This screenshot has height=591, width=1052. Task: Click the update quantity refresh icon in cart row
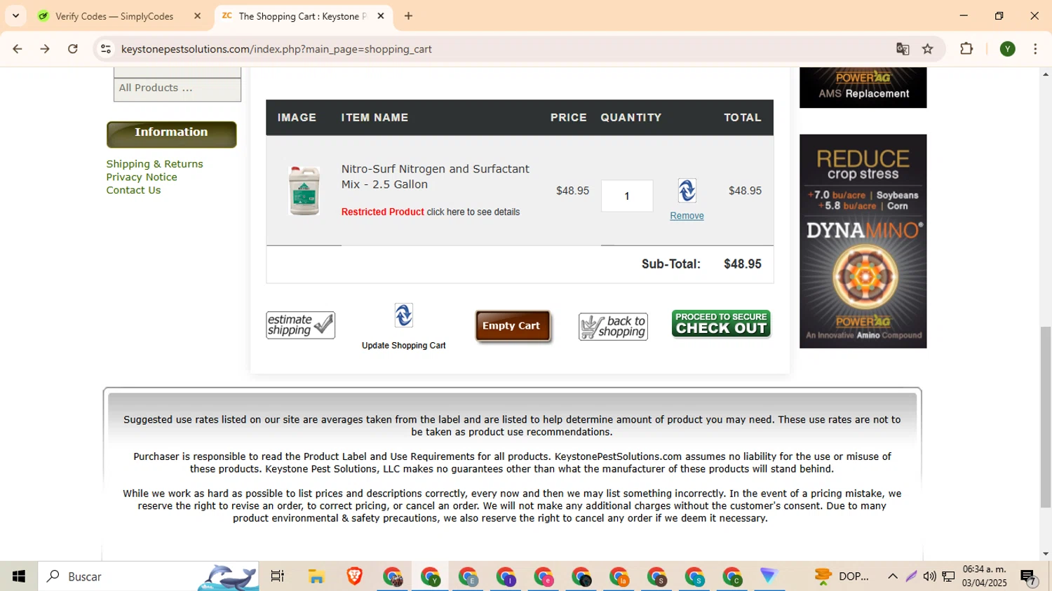687,191
